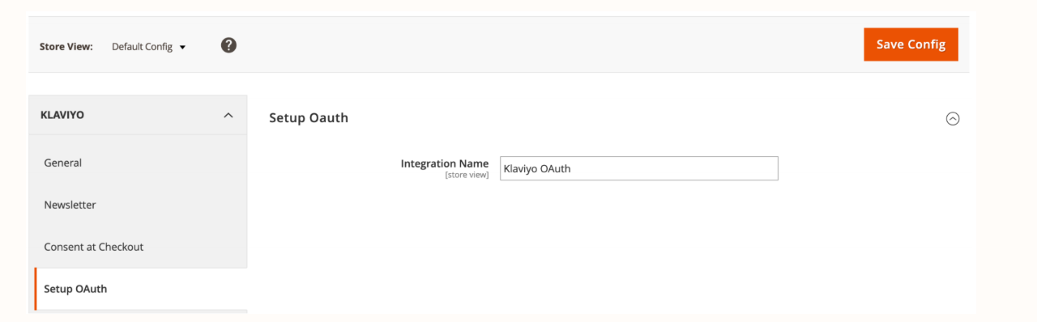1037x322 pixels.
Task: Collapse the KLAVIYO sidebar section
Action: click(138, 115)
